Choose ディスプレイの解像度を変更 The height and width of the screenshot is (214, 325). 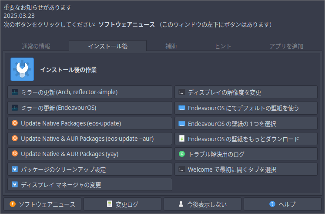246,92
